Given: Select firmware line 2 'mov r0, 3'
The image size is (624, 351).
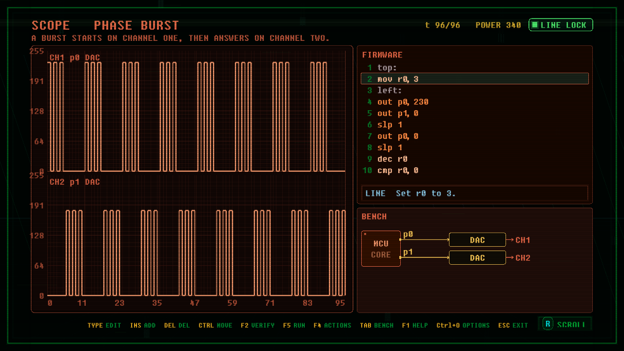Looking at the screenshot, I should pyautogui.click(x=475, y=79).
